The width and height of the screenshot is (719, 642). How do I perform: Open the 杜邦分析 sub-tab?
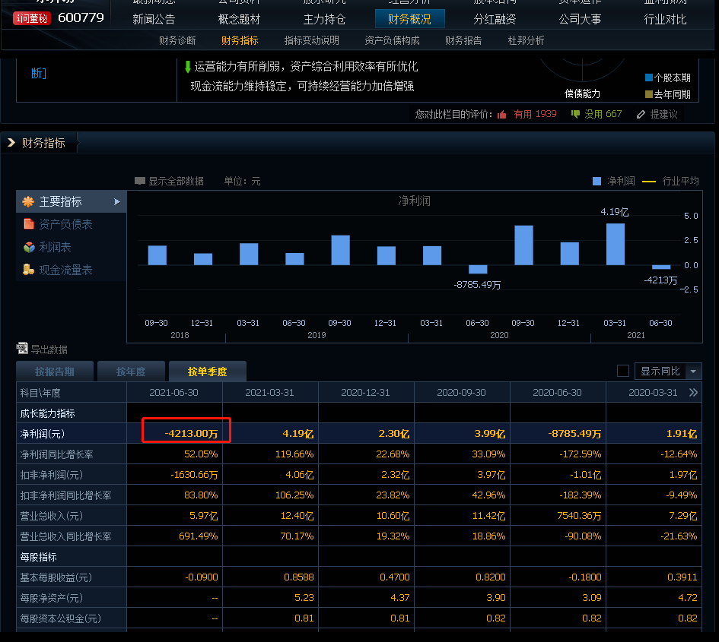click(x=526, y=40)
